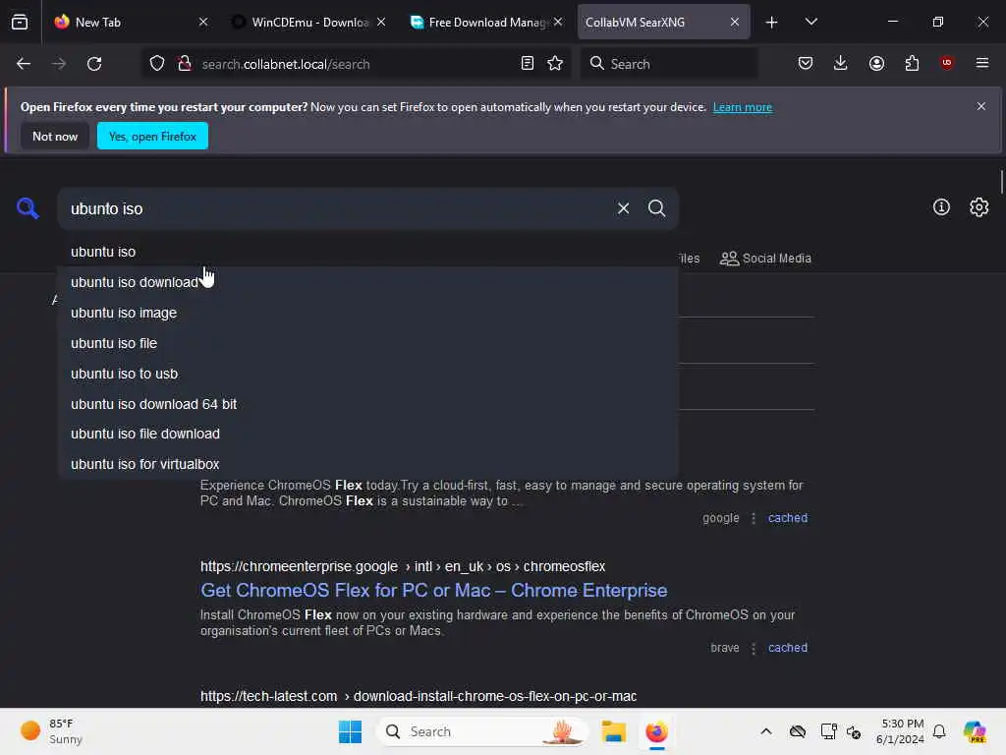Screen dimensions: 1006x755
Task: Click the Windows taskbar Search box
Action: coord(482,731)
